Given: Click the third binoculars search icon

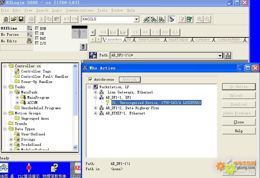Looking at the screenshot, I should [161, 19].
